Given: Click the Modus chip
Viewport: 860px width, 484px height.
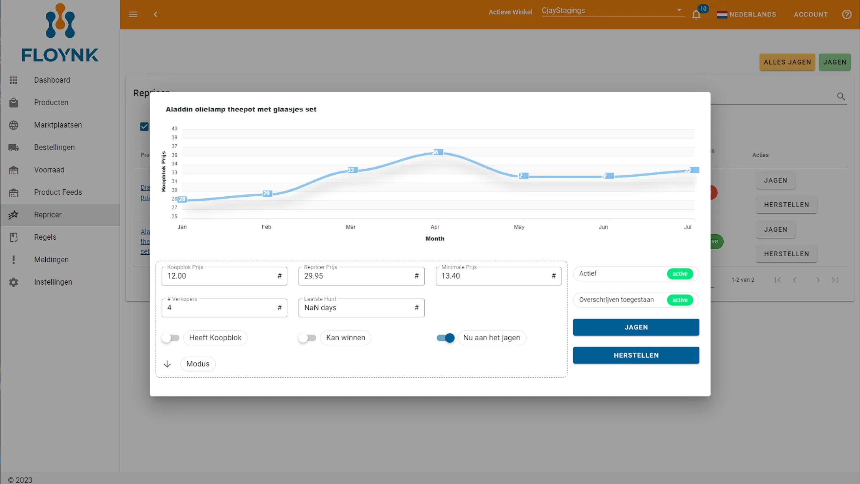Looking at the screenshot, I should 198,364.
